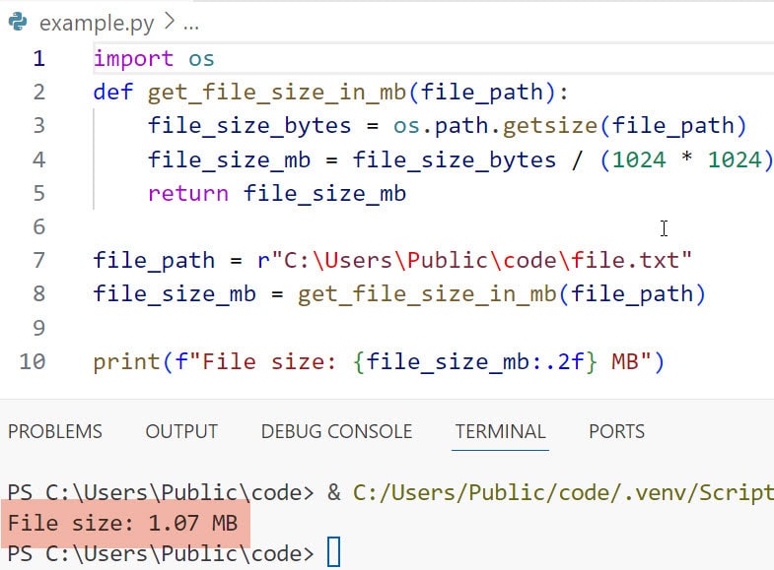Open the PORTS panel tab
Image resolution: width=774 pixels, height=570 pixels.
click(x=616, y=431)
